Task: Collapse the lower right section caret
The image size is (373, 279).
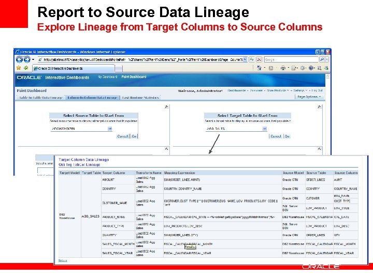Action: tap(319, 149)
